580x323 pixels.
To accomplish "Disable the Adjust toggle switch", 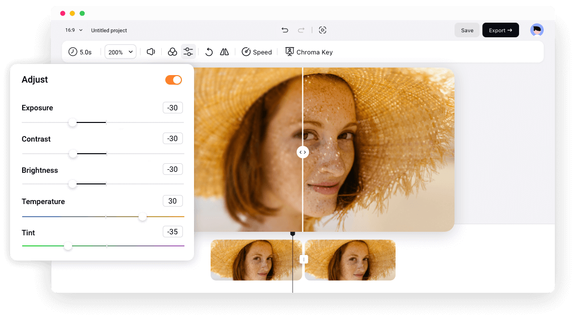I will click(x=173, y=80).
